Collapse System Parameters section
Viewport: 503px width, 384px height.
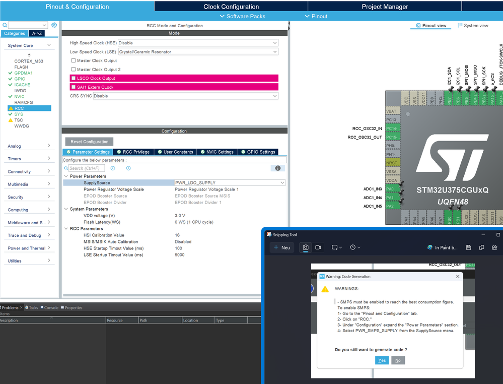66,209
